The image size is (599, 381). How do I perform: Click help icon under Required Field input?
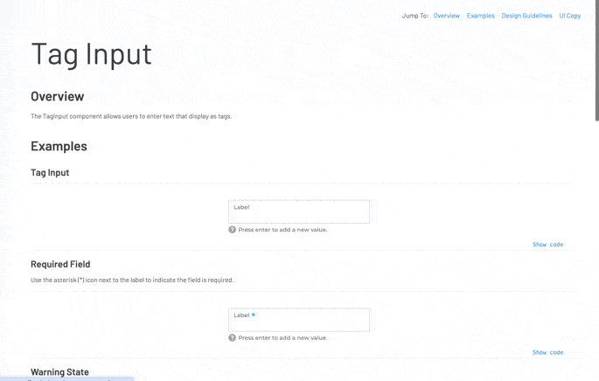click(232, 337)
